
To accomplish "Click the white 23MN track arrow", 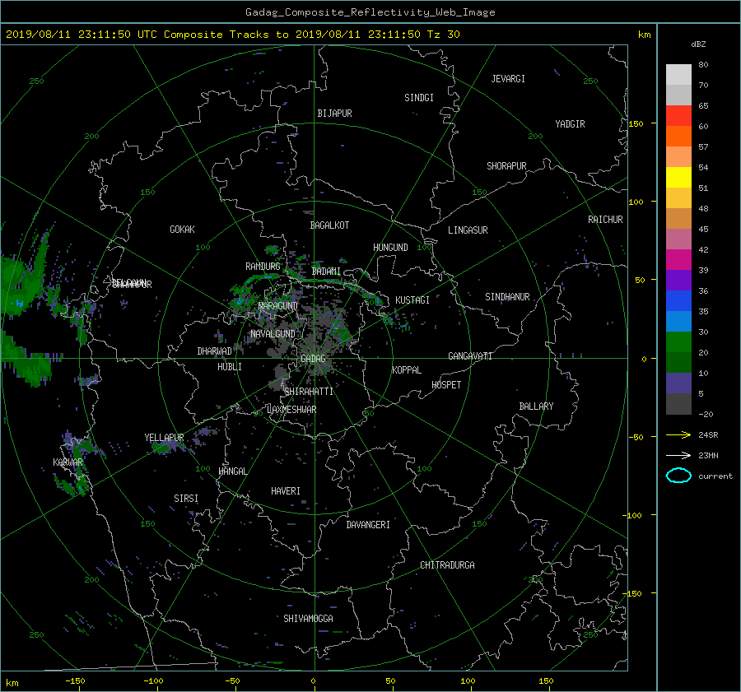I will (x=678, y=455).
